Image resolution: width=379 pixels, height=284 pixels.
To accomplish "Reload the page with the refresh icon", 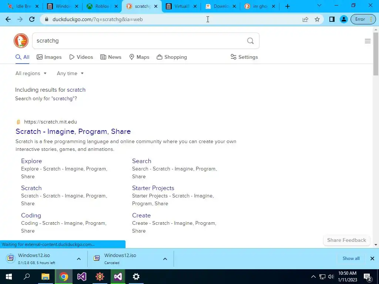I will click(x=32, y=19).
